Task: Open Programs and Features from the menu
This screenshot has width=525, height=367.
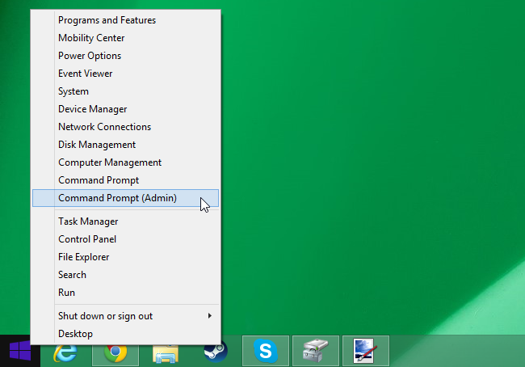Action: pos(125,20)
